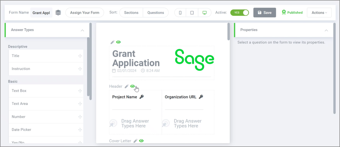Screen dimensions: 340x147
Task: Click the Answer Types panel scrollbar
Action: coord(90,61)
